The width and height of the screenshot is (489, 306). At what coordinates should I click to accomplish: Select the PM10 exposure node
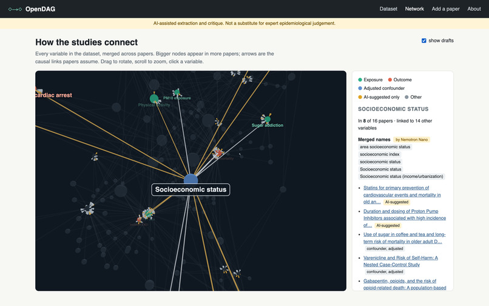tap(177, 92)
